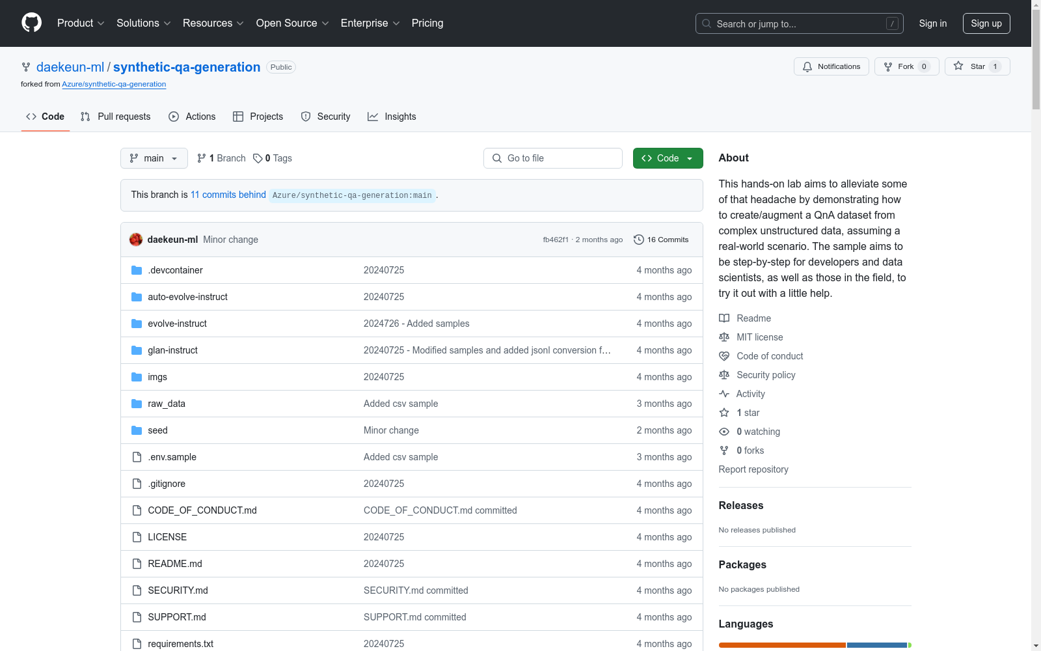Screen dimensions: 1041x651
Task: Open the 16 Commits history link
Action: (661, 240)
